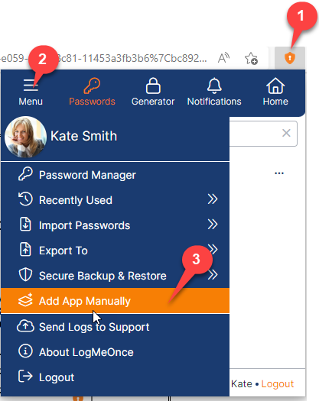Click the clock icon beside Recently Used
Image resolution: width=319 pixels, height=401 pixels.
click(x=25, y=199)
